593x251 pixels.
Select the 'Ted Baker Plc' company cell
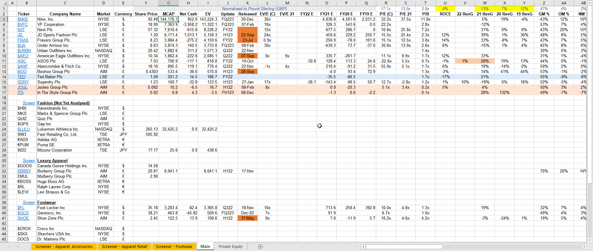coord(65,77)
